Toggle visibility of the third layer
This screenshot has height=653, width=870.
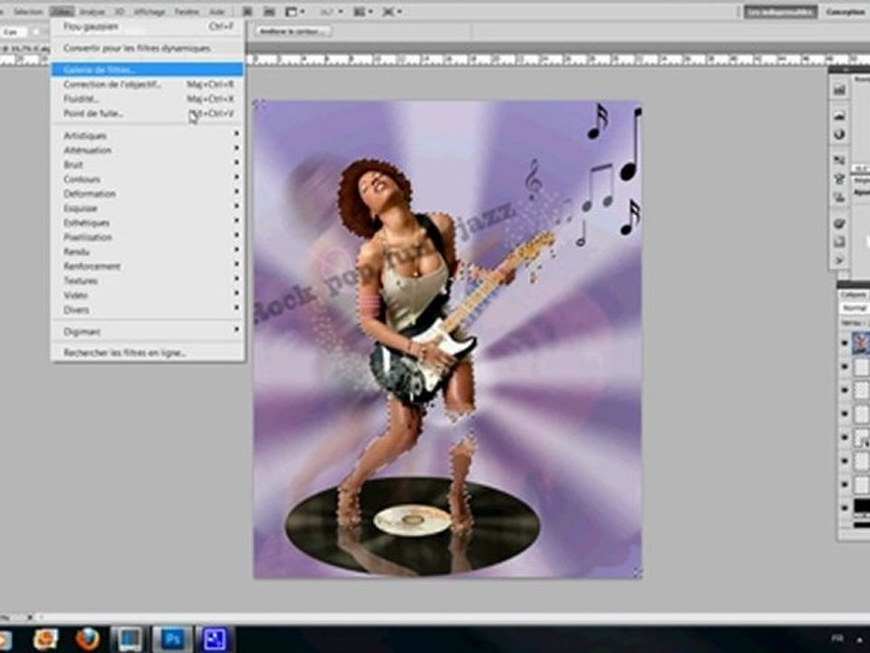(x=845, y=390)
